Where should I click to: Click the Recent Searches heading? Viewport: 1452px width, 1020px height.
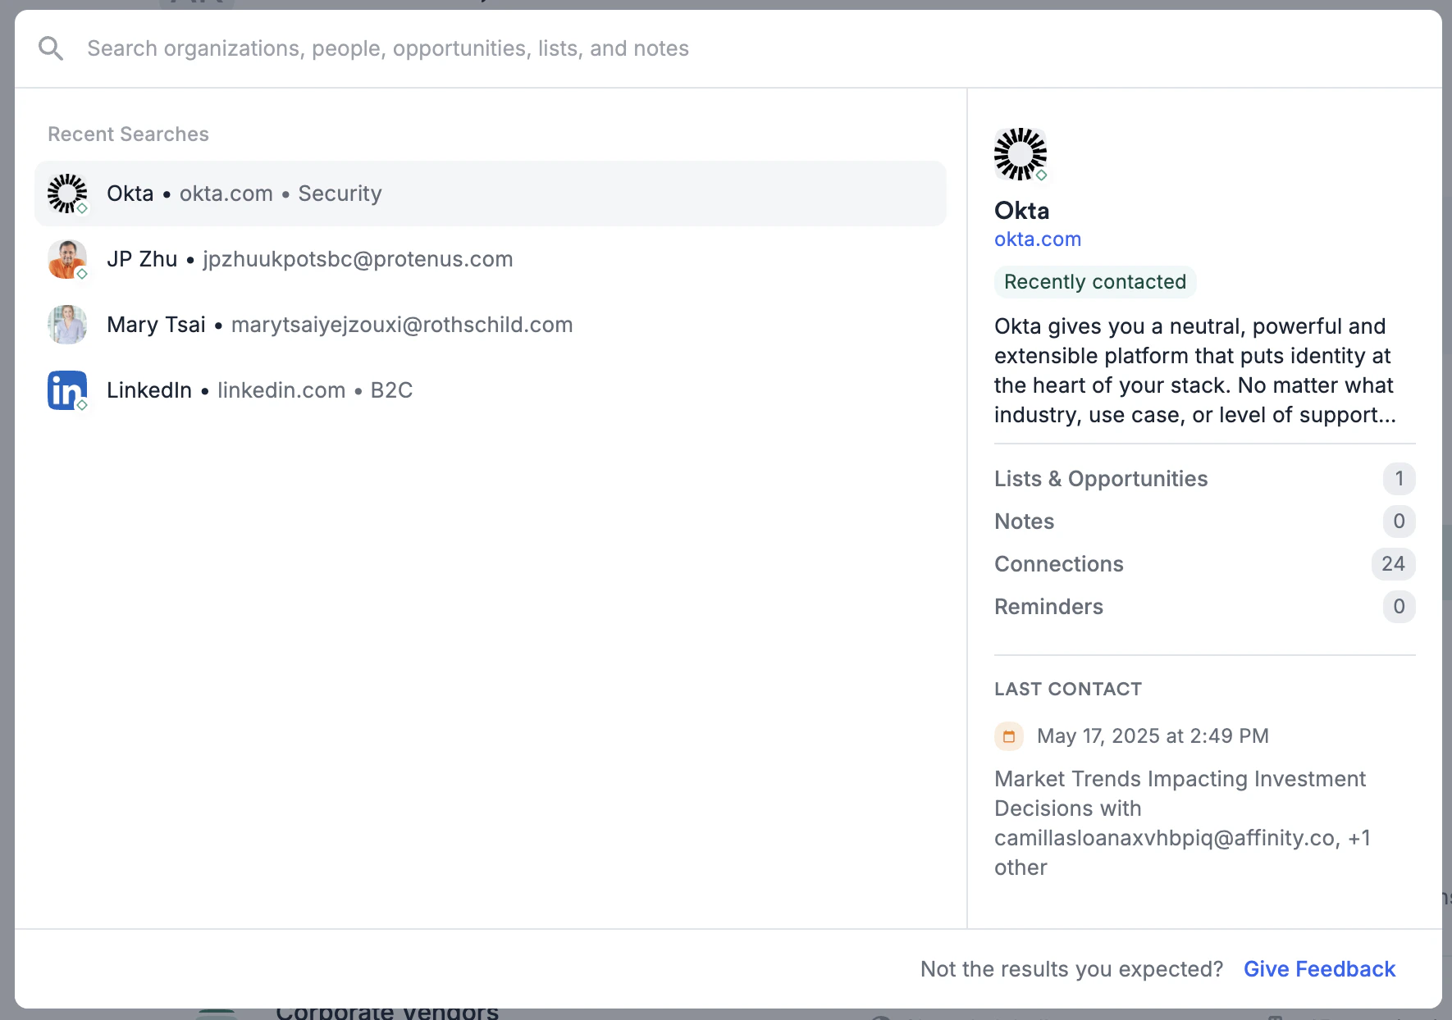(128, 134)
